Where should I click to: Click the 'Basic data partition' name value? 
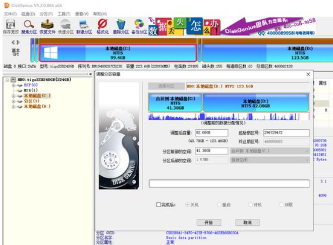coord(186,237)
